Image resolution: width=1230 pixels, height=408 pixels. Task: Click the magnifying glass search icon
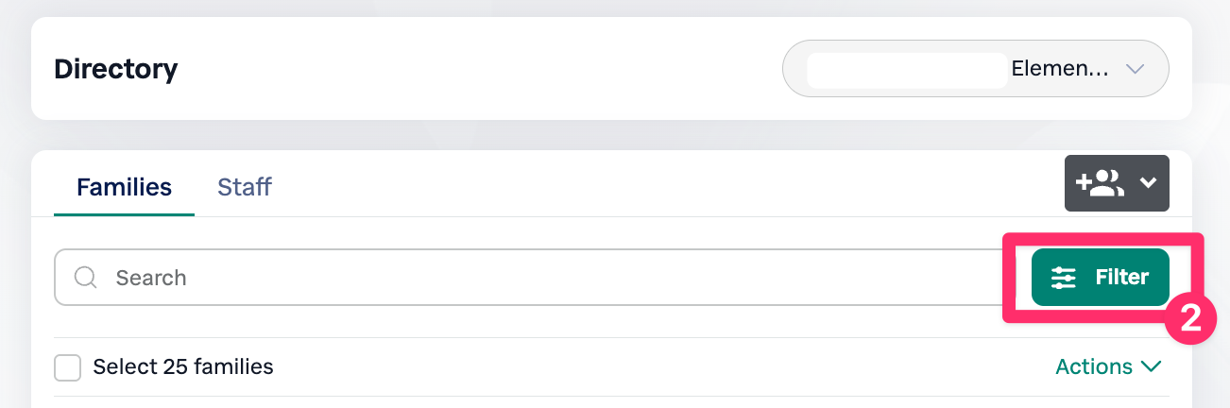[86, 278]
